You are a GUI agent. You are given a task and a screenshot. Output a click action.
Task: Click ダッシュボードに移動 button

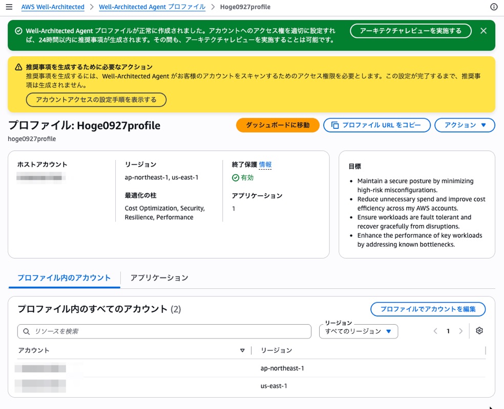(278, 125)
